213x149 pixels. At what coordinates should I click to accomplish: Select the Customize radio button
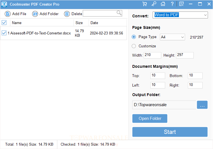134,46
